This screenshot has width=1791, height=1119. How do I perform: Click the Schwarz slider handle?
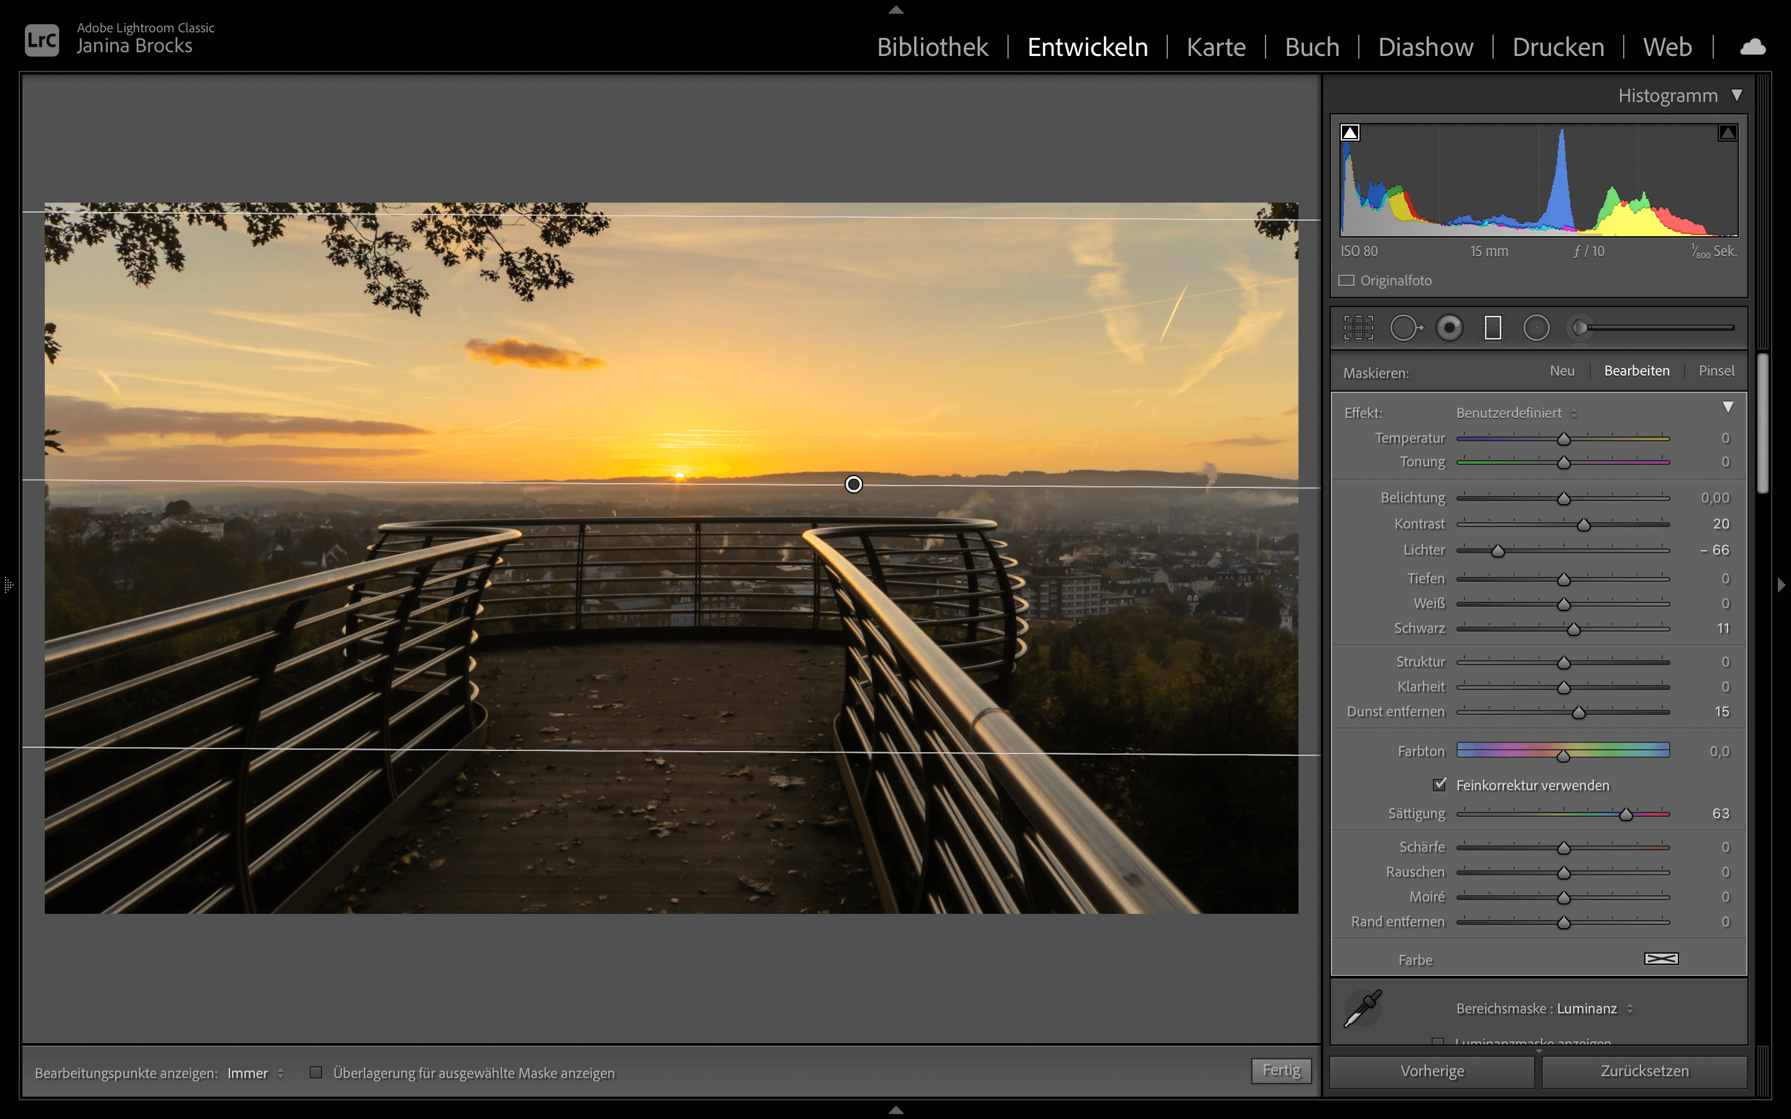coord(1573,629)
